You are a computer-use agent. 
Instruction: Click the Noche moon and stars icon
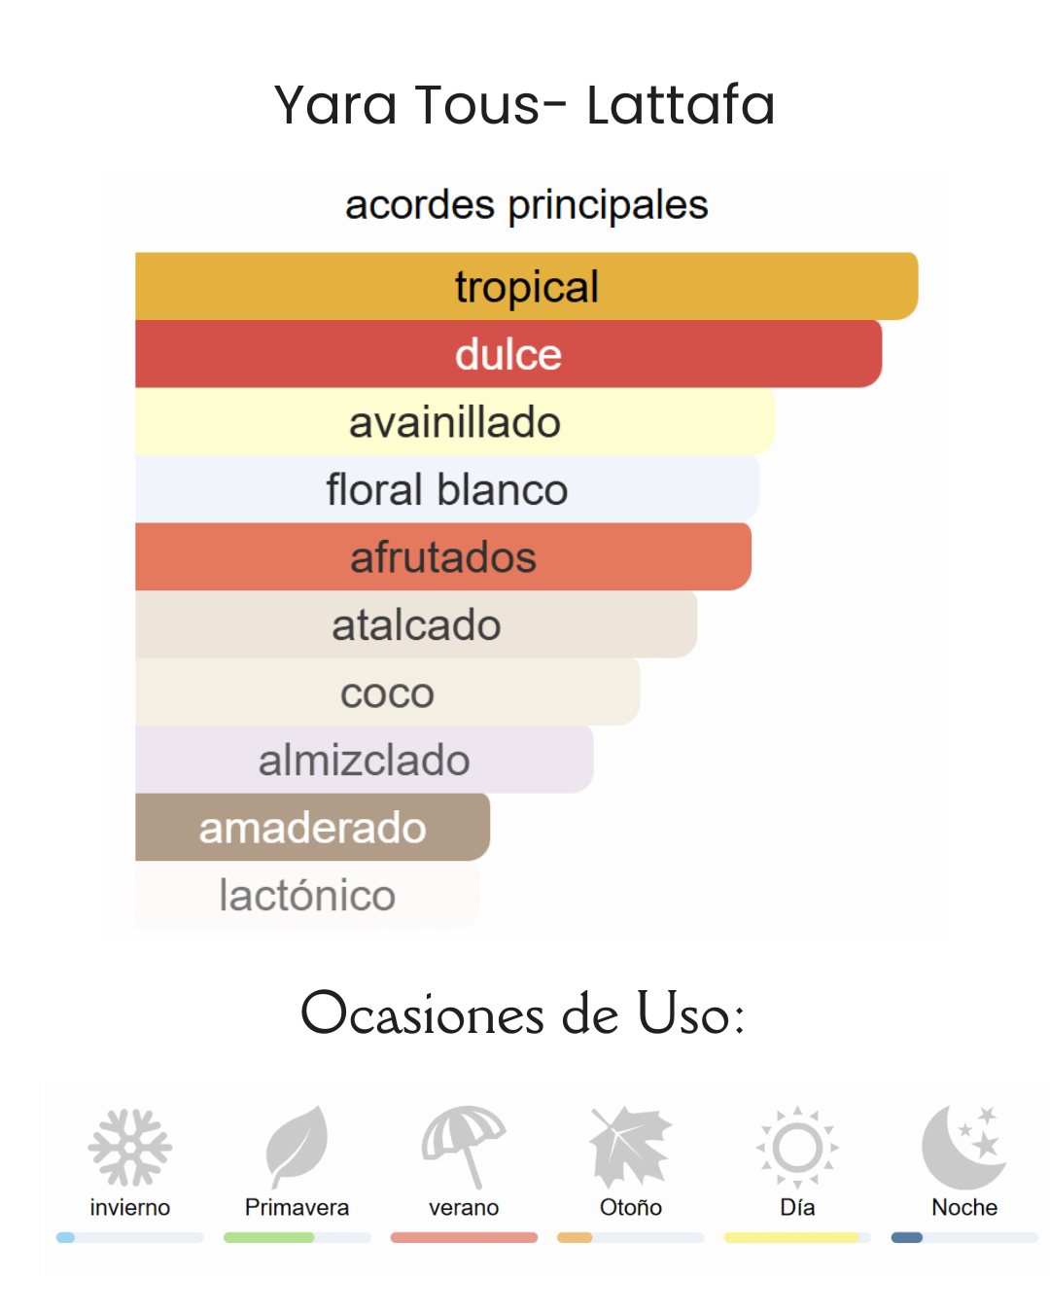point(963,1148)
